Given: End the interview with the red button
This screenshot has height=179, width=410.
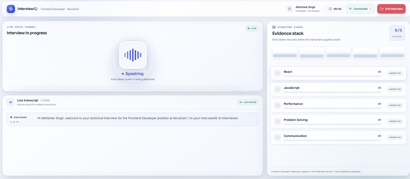Looking at the screenshot, I should [391, 9].
